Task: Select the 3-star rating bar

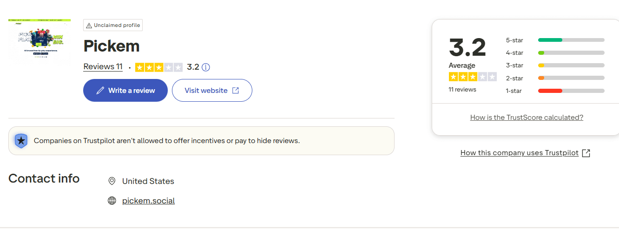Action: pos(571,65)
